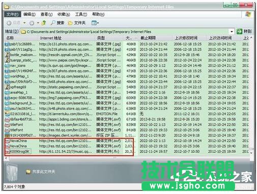The height and width of the screenshot is (194, 257).
Task: Sort by the 名称 column header
Action: pyautogui.click(x=21, y=38)
